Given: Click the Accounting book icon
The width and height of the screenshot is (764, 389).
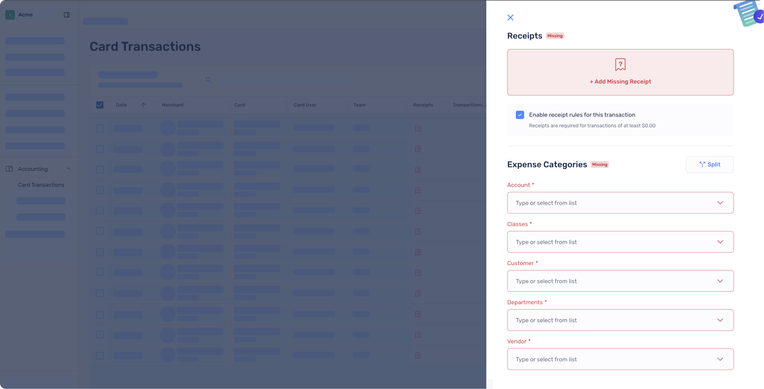Looking at the screenshot, I should coord(9,169).
